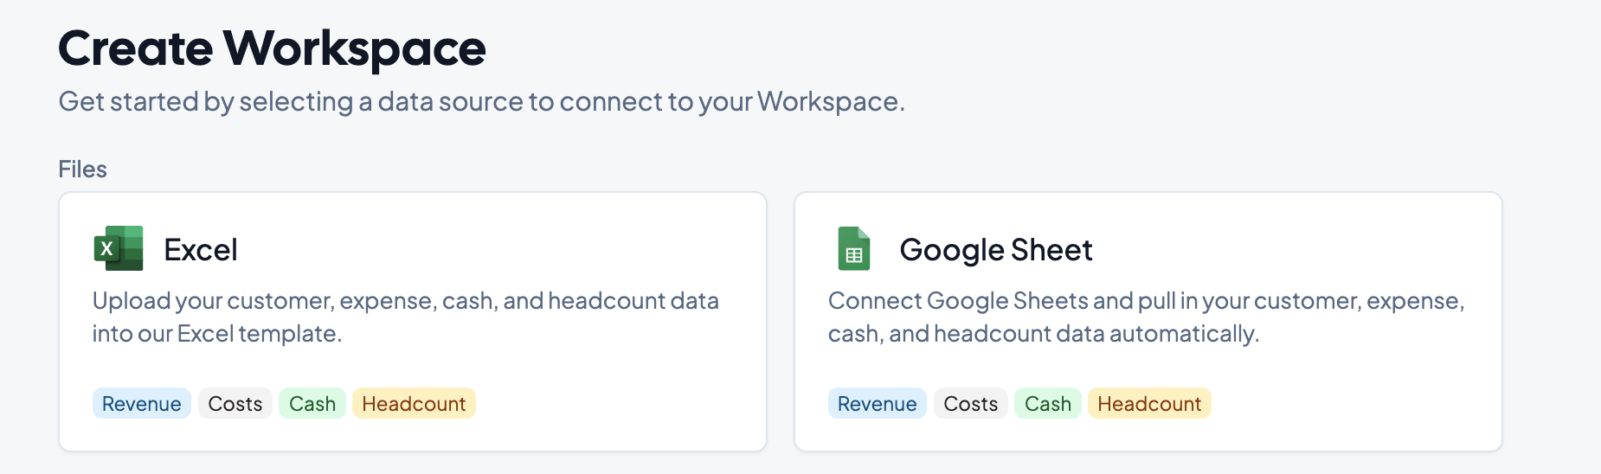Image resolution: width=1601 pixels, height=474 pixels.
Task: Click the Google Sheets logo icon
Action: click(853, 249)
